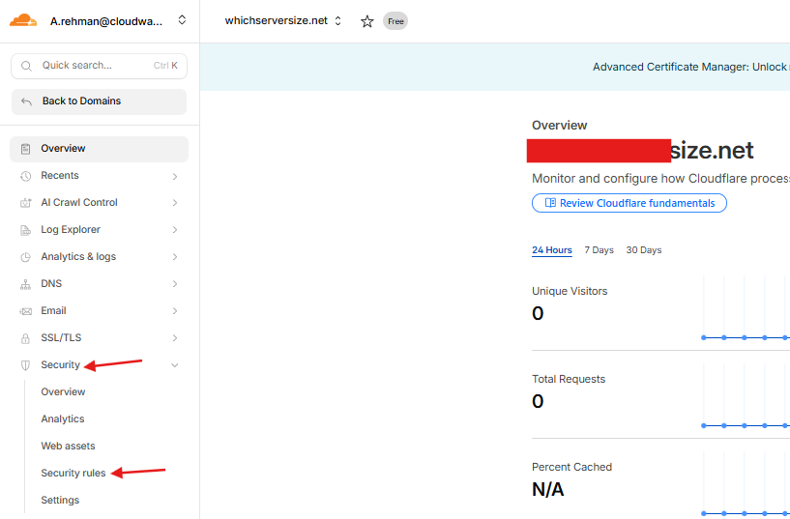Click Review Cloudflare fundamentals button
This screenshot has width=790, height=519.
tap(629, 203)
